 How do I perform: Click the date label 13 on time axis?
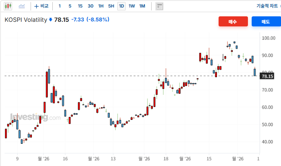pyautogui.click(x=113, y=159)
